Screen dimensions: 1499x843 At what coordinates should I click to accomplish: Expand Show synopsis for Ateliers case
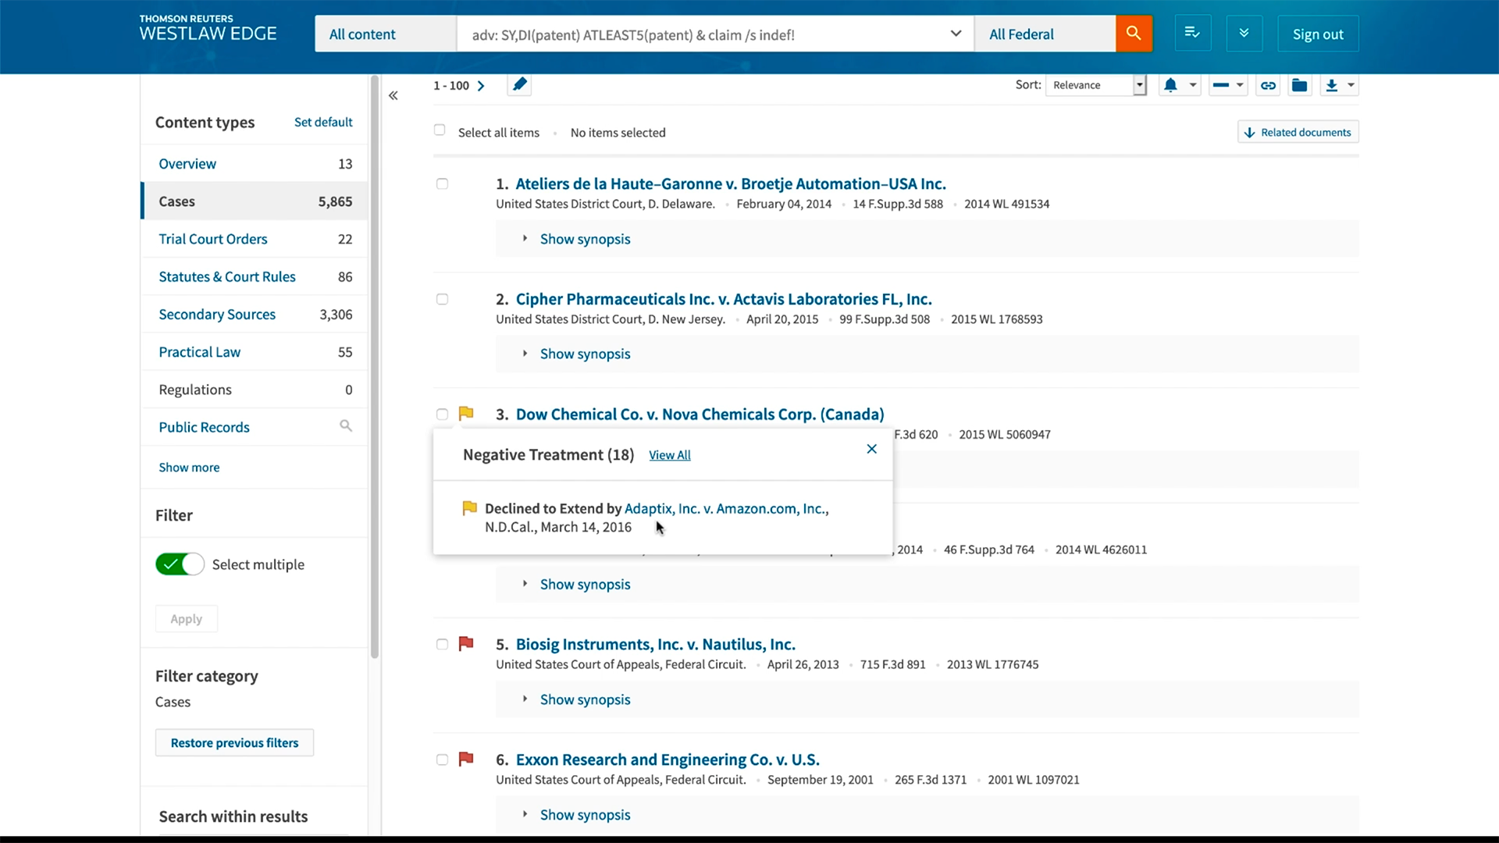coord(585,239)
